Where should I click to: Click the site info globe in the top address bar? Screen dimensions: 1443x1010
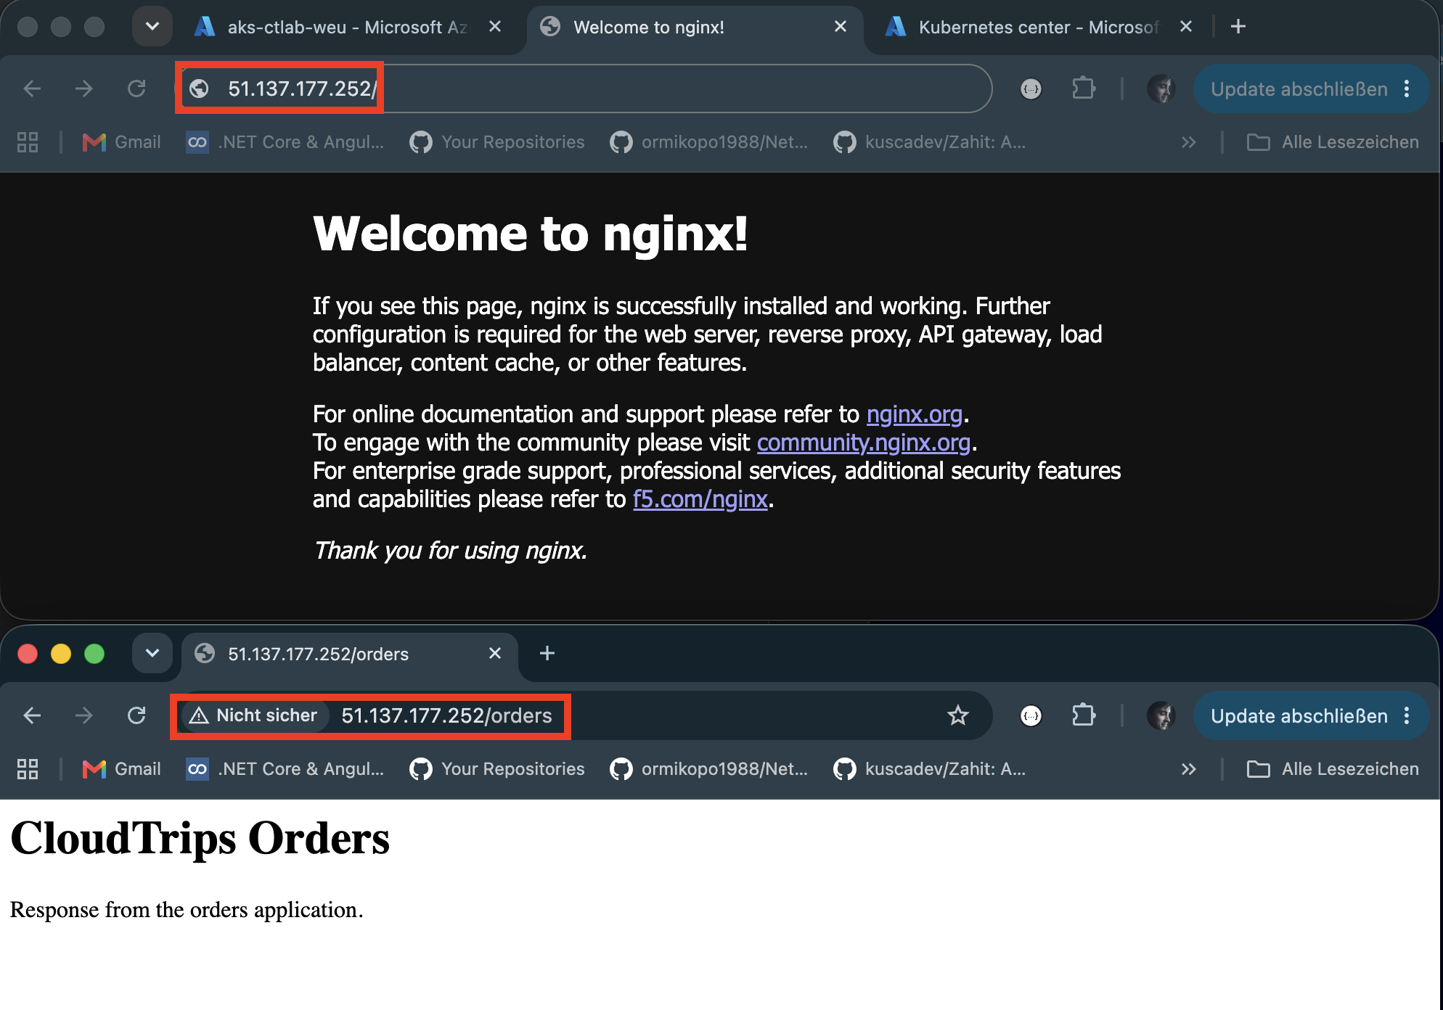[199, 89]
